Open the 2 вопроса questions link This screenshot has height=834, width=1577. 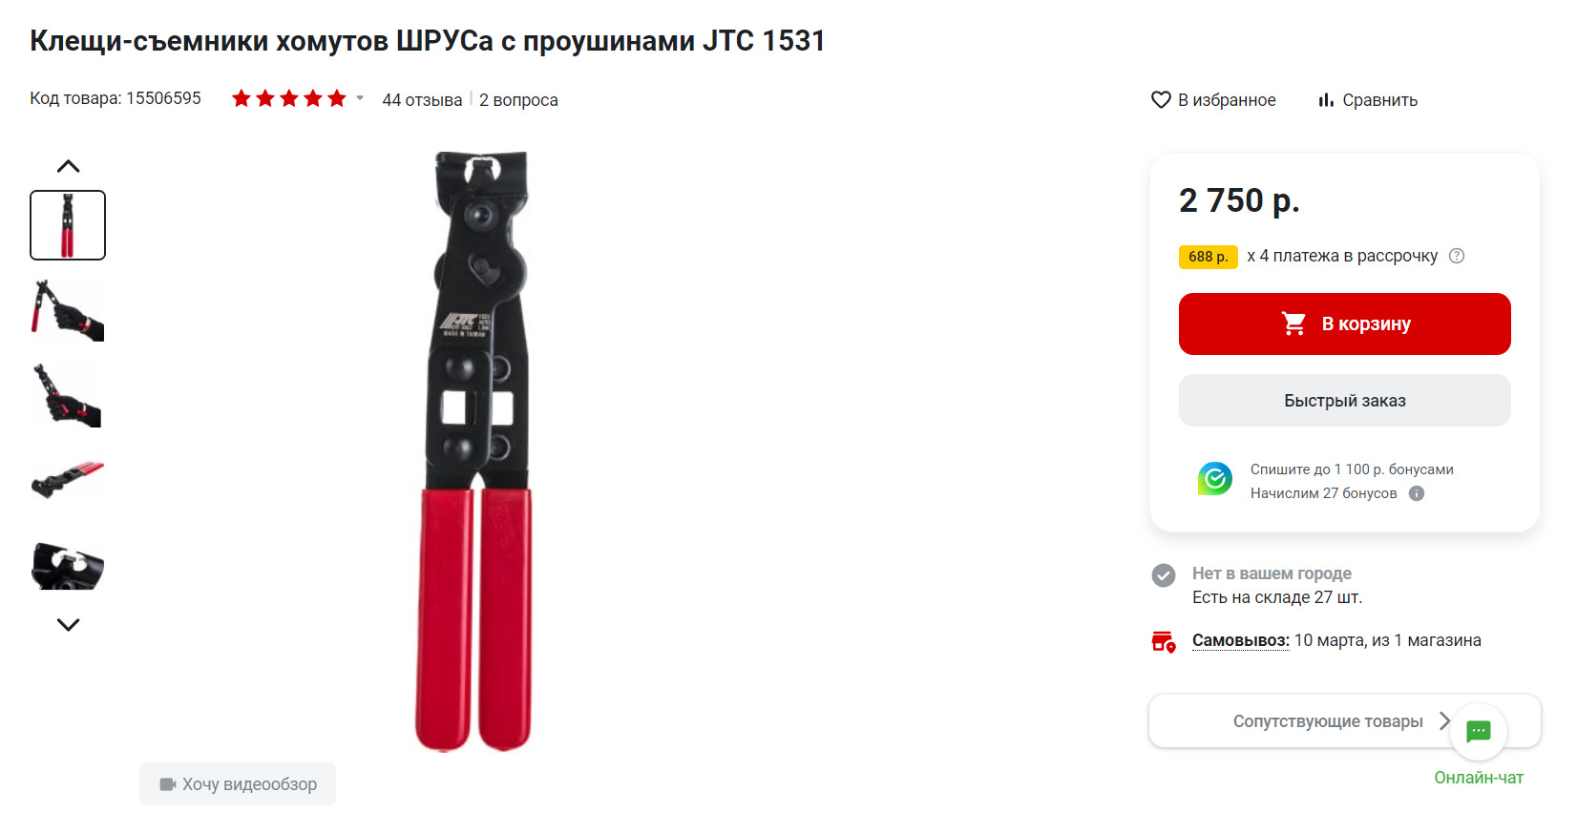click(518, 100)
